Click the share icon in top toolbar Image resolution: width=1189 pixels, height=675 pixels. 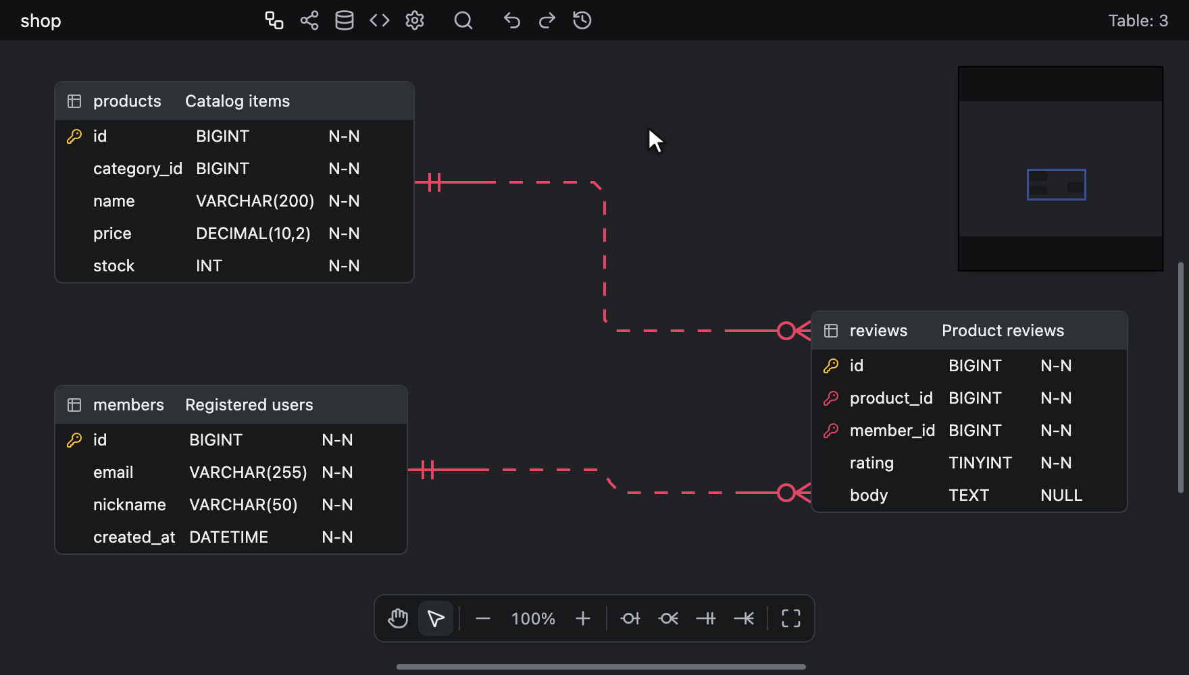pos(309,20)
